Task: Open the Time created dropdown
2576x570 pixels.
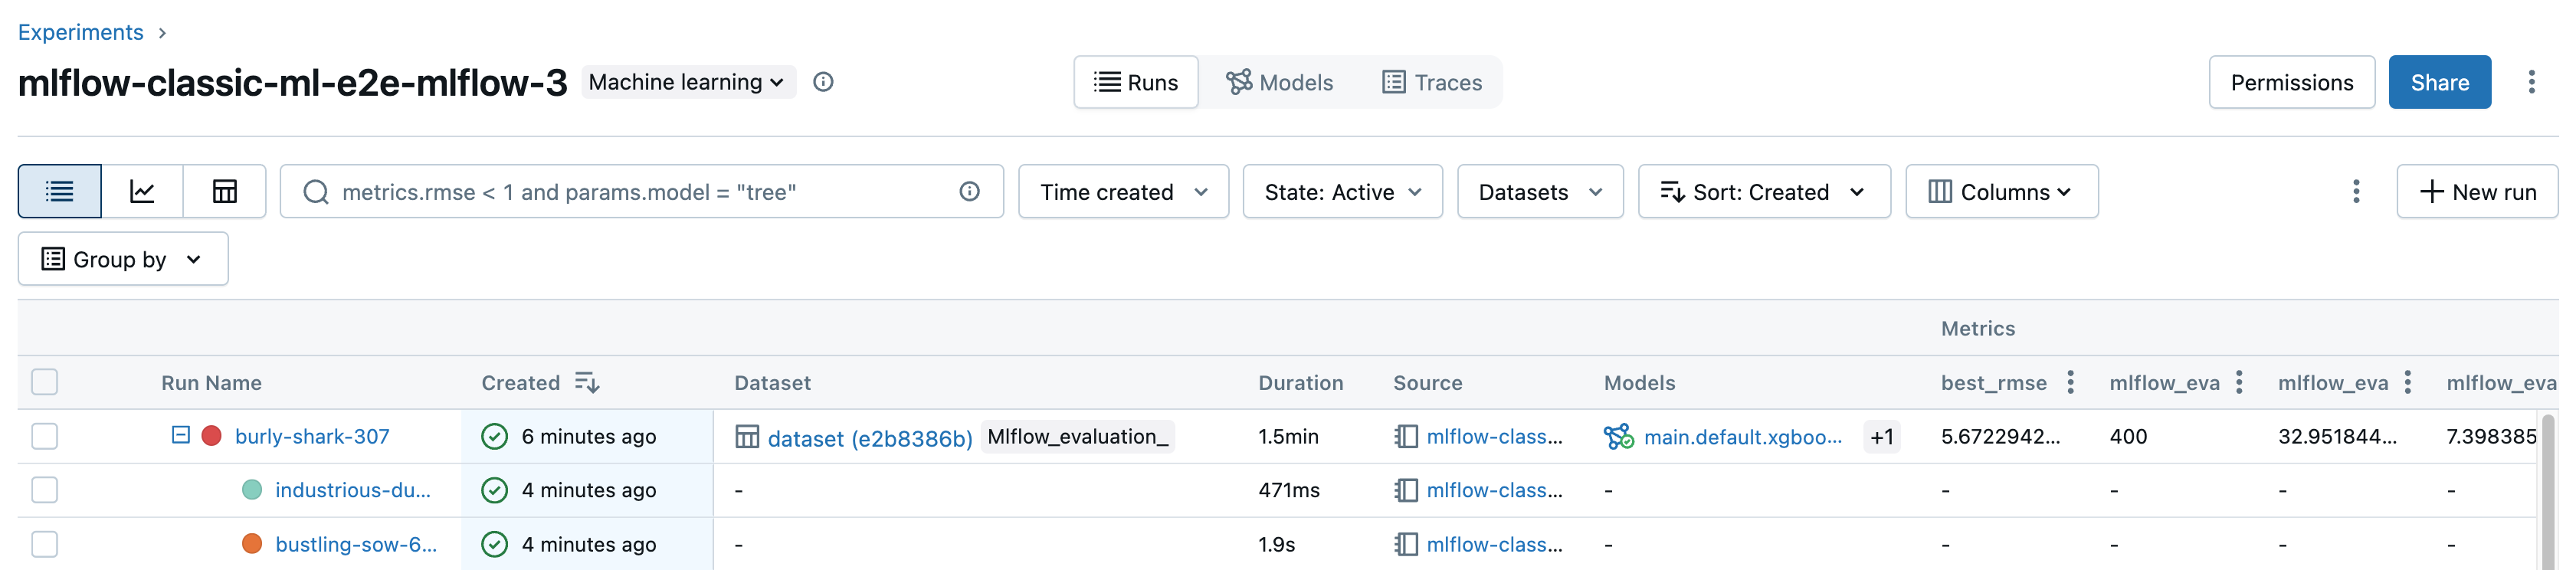Action: (x=1123, y=191)
